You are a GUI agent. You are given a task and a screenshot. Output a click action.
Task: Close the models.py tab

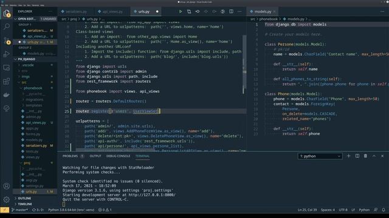tap(274, 12)
